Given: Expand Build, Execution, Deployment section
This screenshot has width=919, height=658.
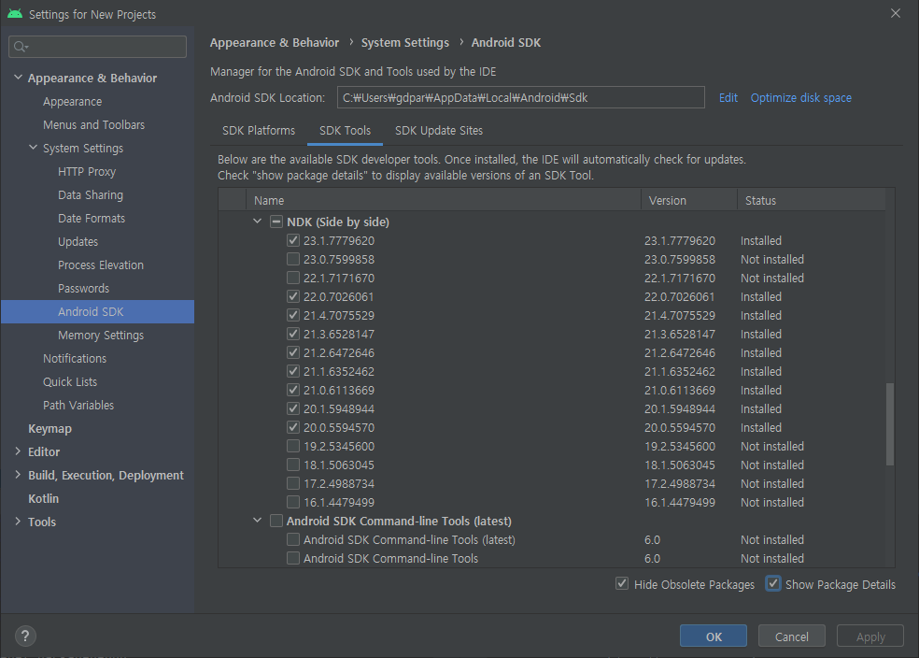Looking at the screenshot, I should pos(18,475).
